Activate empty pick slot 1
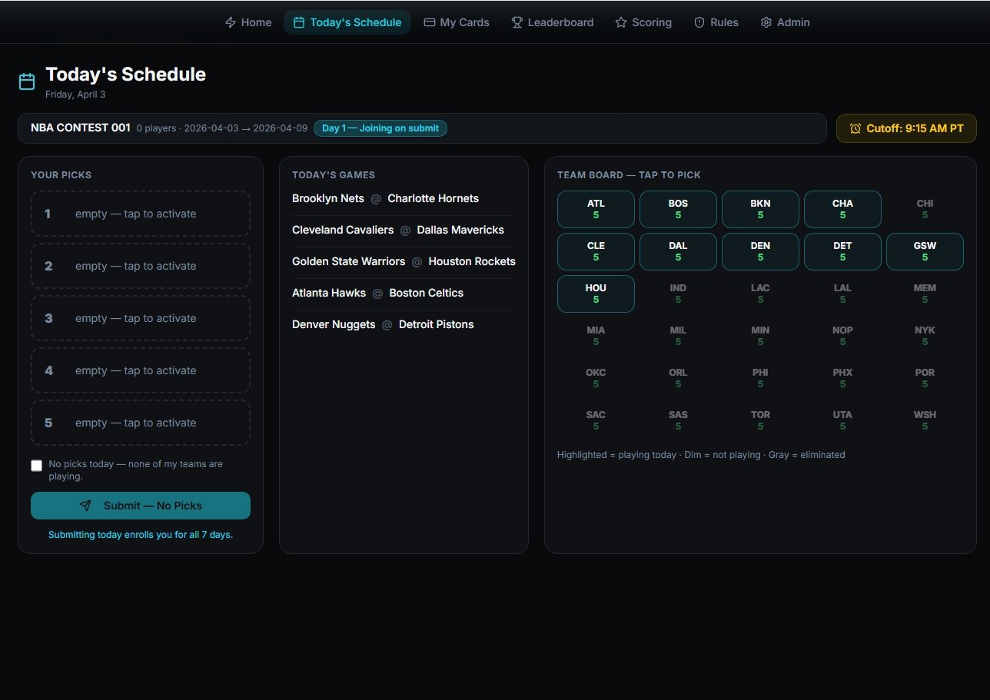The width and height of the screenshot is (990, 700). coord(141,214)
